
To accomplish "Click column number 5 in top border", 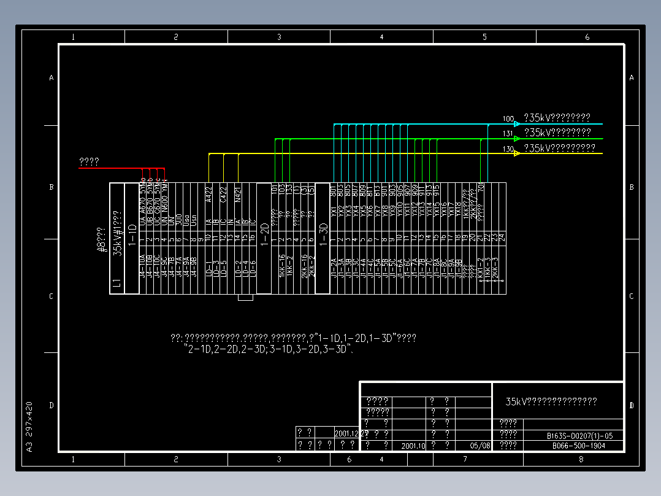I will click(x=484, y=37).
